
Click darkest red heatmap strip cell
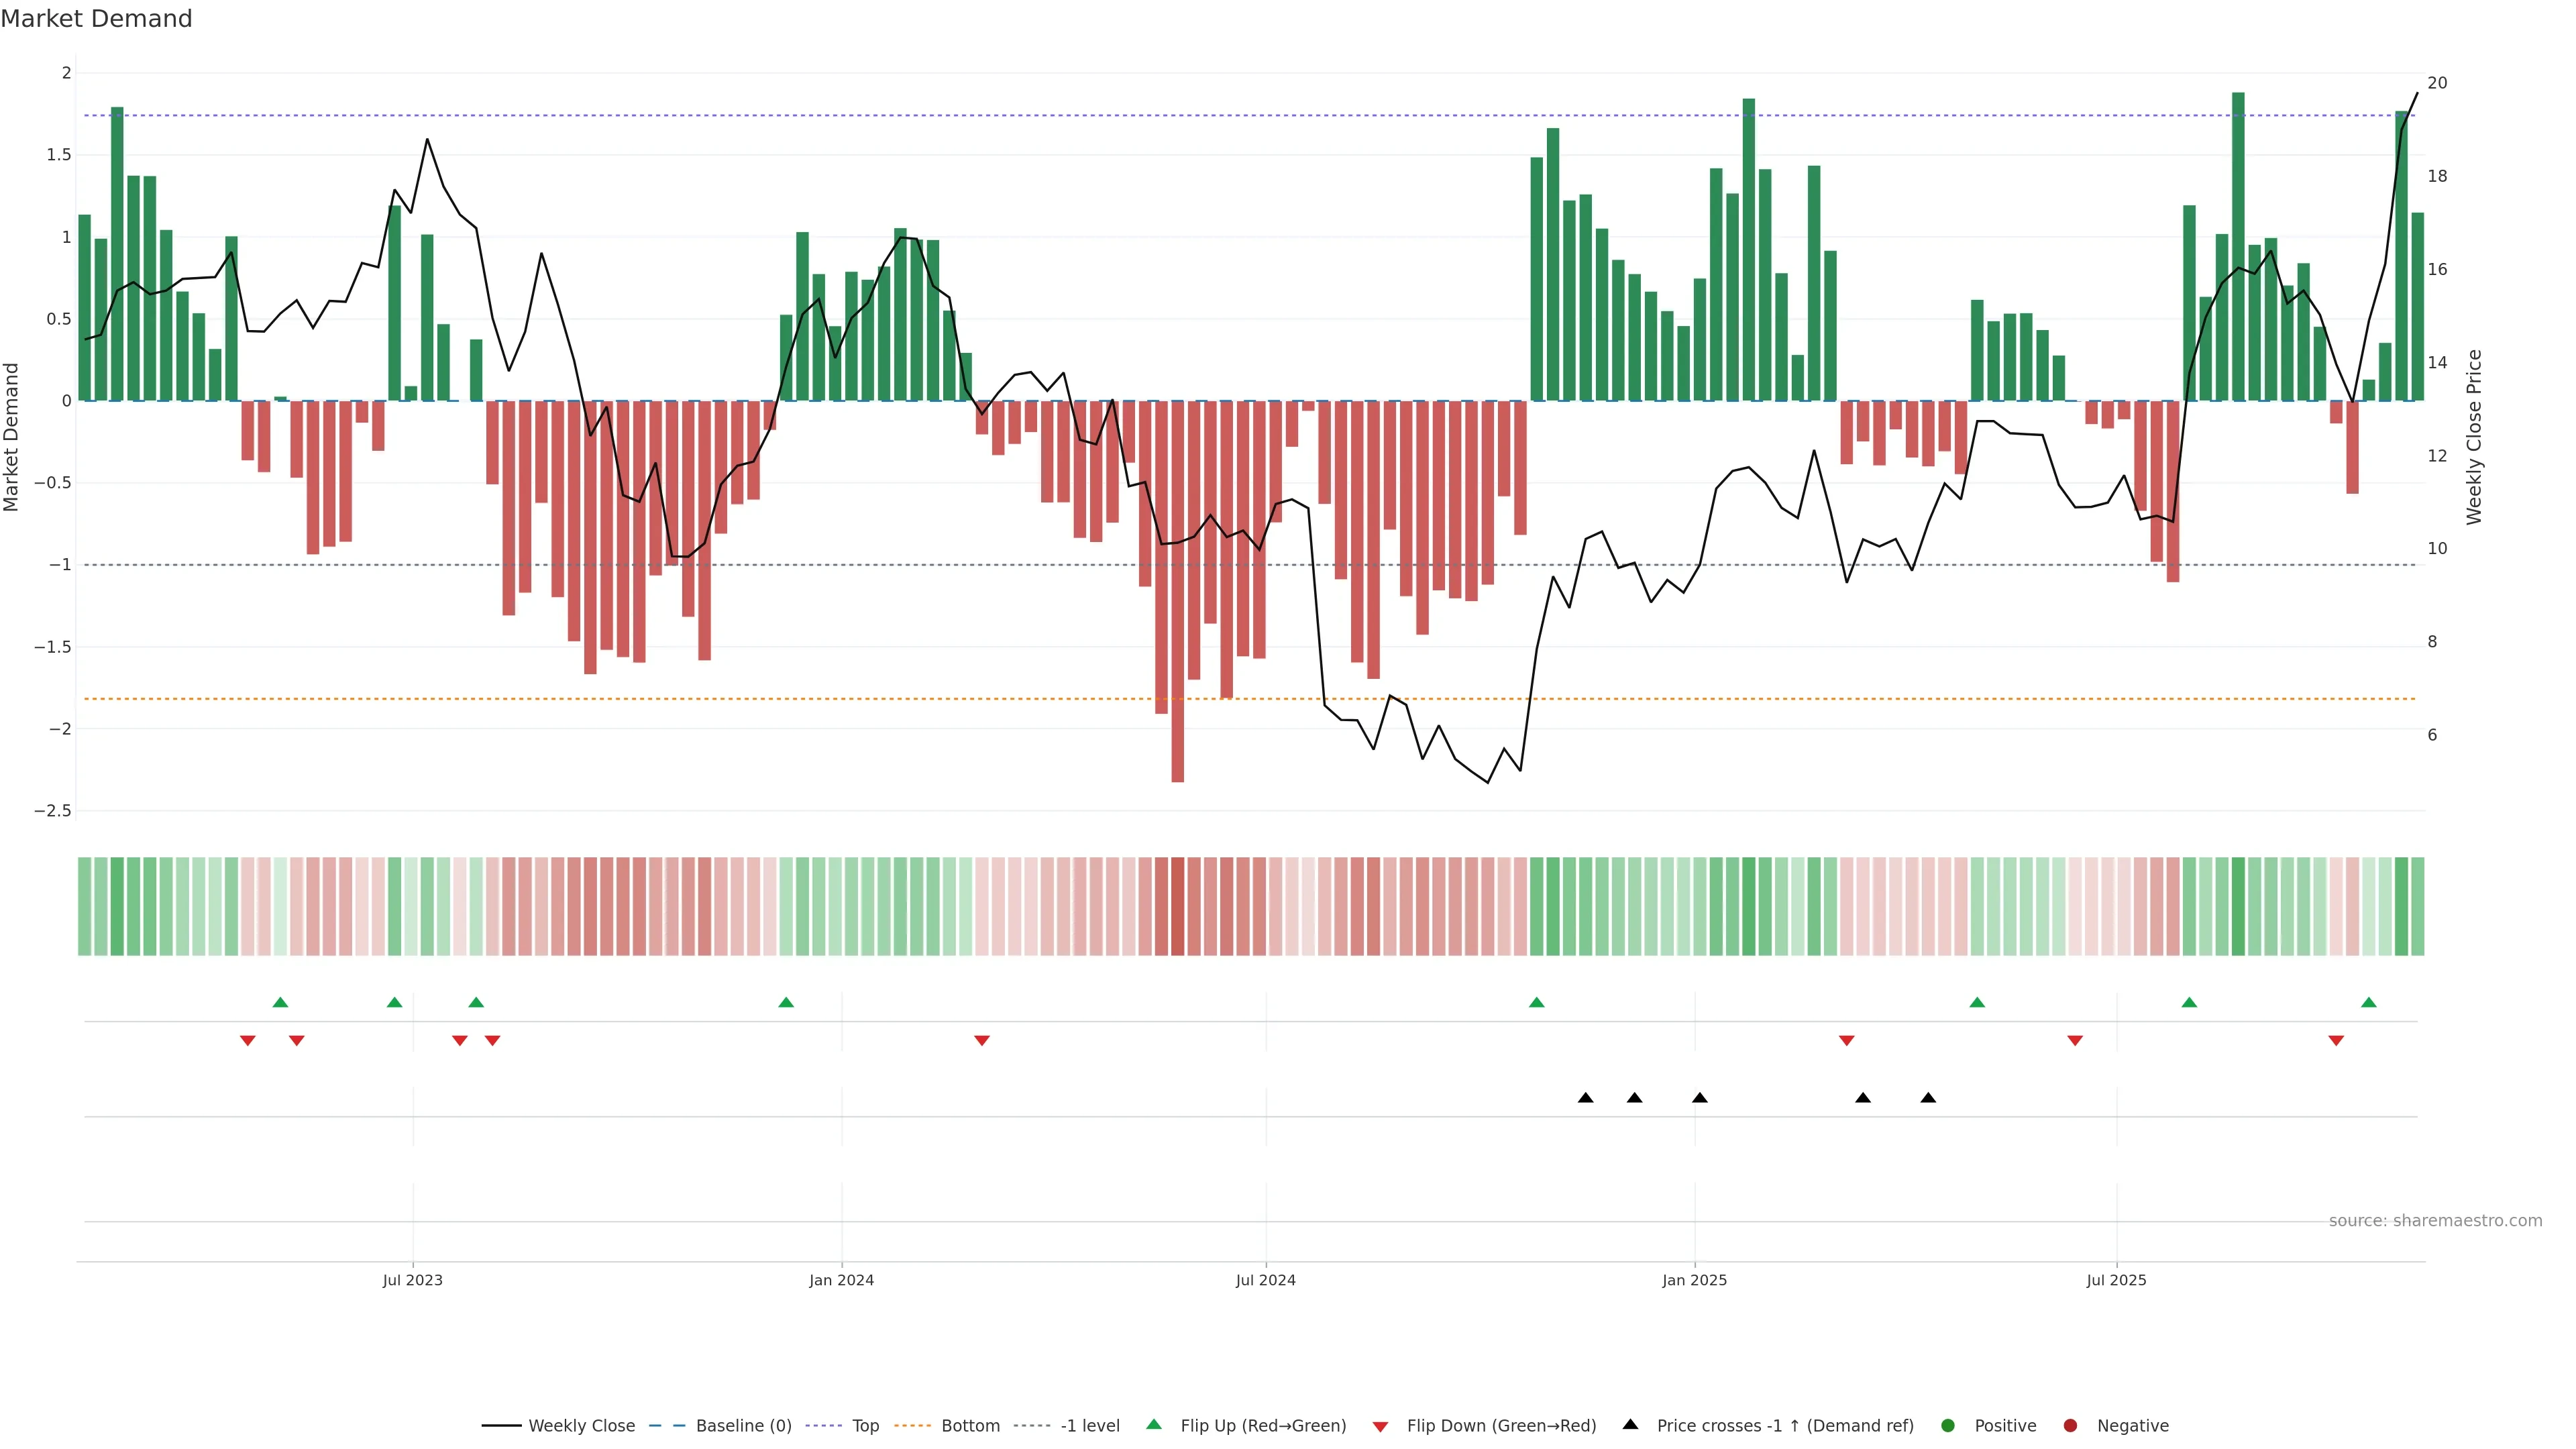[x=1177, y=906]
